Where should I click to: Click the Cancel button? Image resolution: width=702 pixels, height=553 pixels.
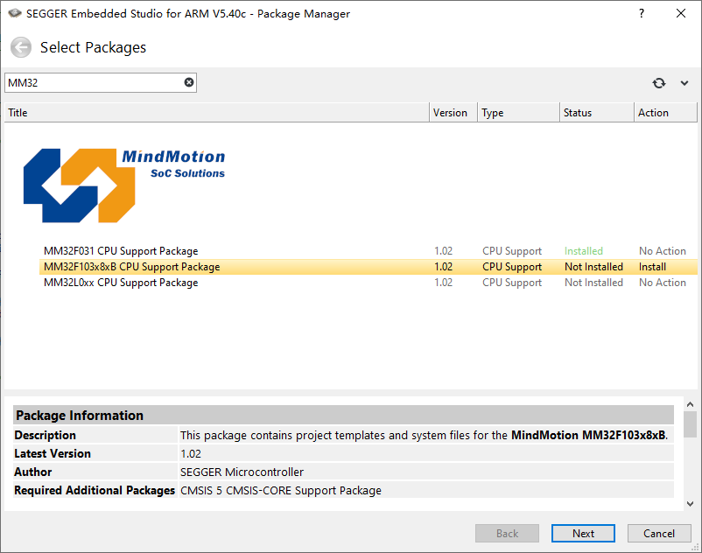click(x=659, y=534)
